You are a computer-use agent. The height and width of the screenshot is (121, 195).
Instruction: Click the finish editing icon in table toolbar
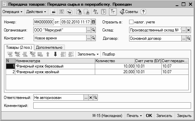click(40, 54)
